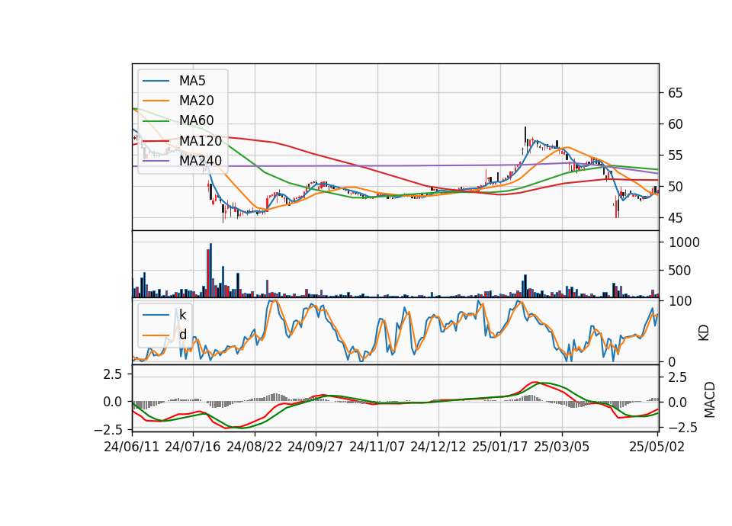The height and width of the screenshot is (526, 732).
Task: Click the MA240 legend label
Action: pos(201,161)
